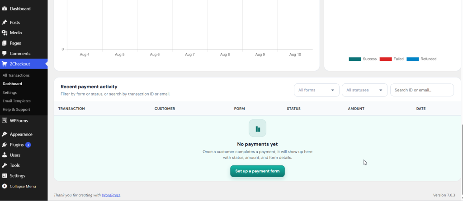The image size is (463, 201).
Task: Open Email Templates submenu item
Action: pyautogui.click(x=17, y=101)
